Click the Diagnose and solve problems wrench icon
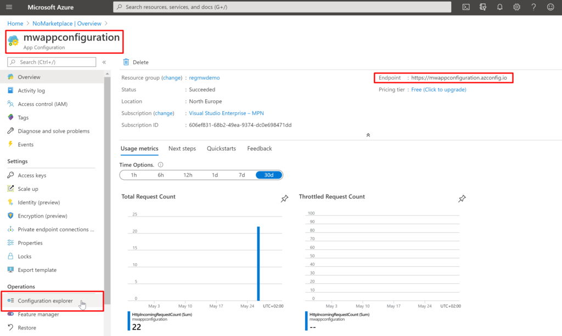This screenshot has height=336, width=562. (10, 131)
